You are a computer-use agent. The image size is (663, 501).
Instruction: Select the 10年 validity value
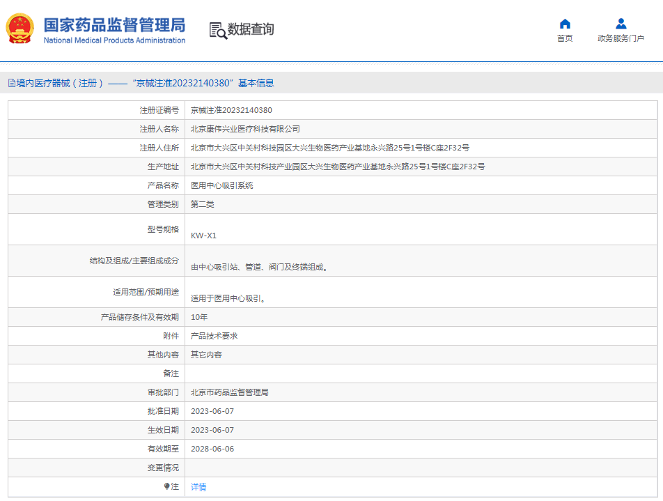(x=199, y=317)
